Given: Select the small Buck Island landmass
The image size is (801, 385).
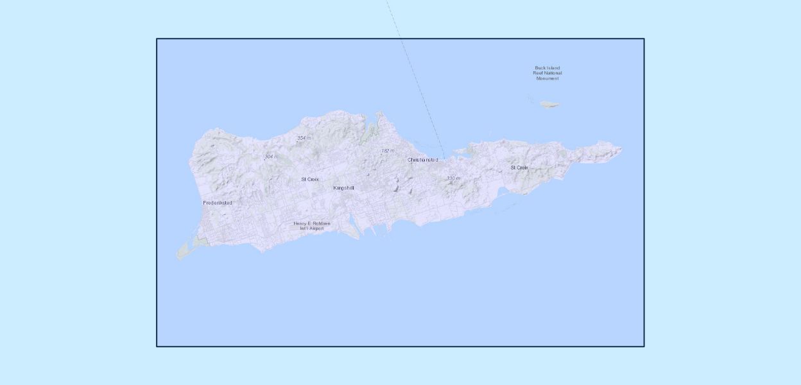Looking at the screenshot, I should (549, 104).
